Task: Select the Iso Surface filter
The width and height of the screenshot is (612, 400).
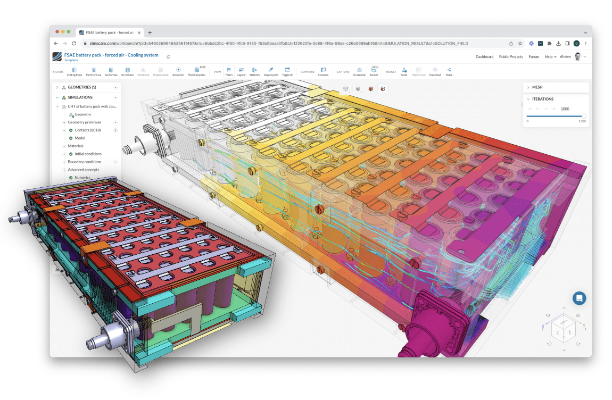Action: [111, 71]
